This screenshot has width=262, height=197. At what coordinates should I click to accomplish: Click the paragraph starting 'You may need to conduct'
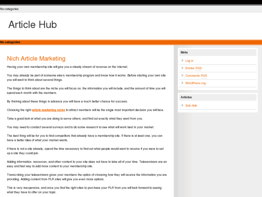80,127
